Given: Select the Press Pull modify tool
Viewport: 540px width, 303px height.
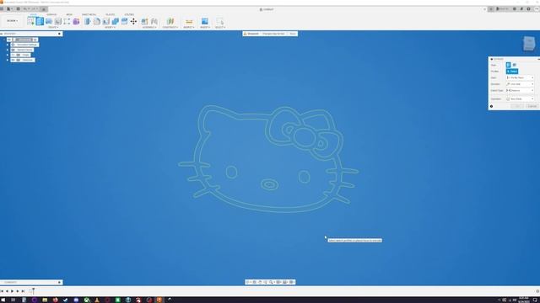Looking at the screenshot, I should (88, 21).
